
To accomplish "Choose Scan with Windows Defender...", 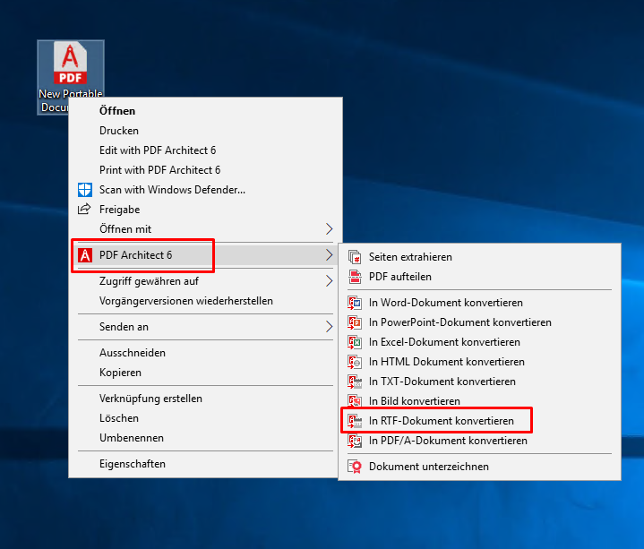I will [x=205, y=190].
